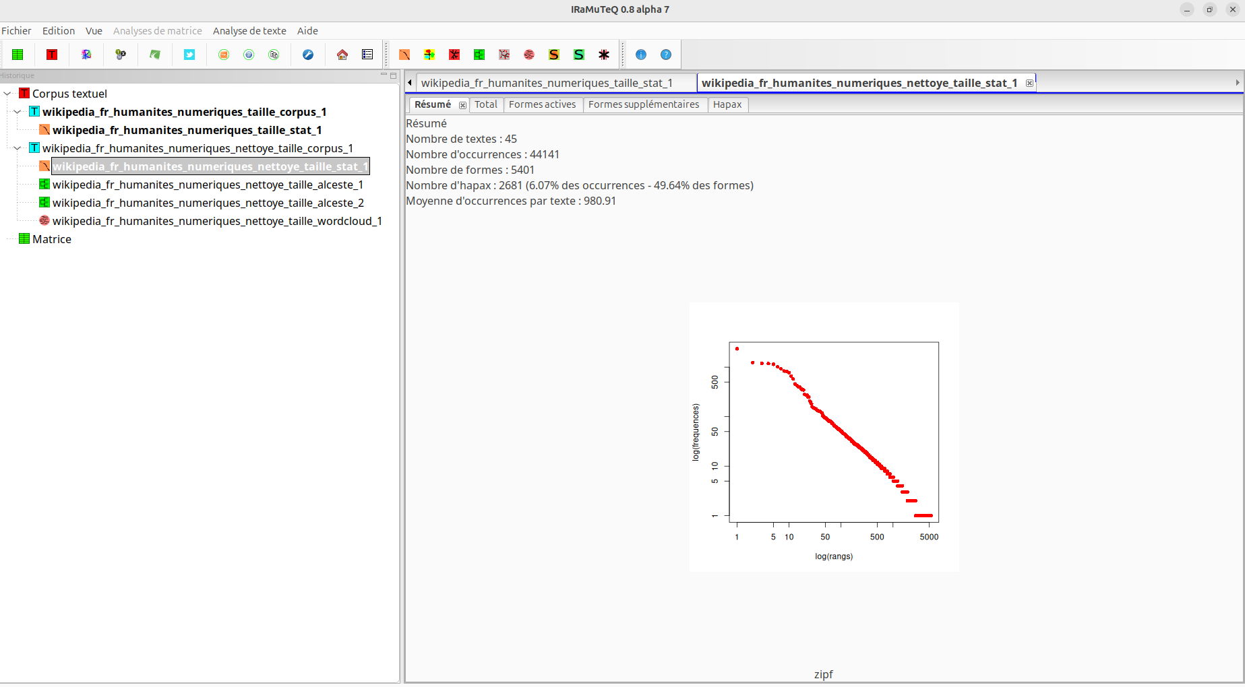This screenshot has width=1245, height=687.
Task: Open the Analyse de texte menu
Action: (249, 31)
